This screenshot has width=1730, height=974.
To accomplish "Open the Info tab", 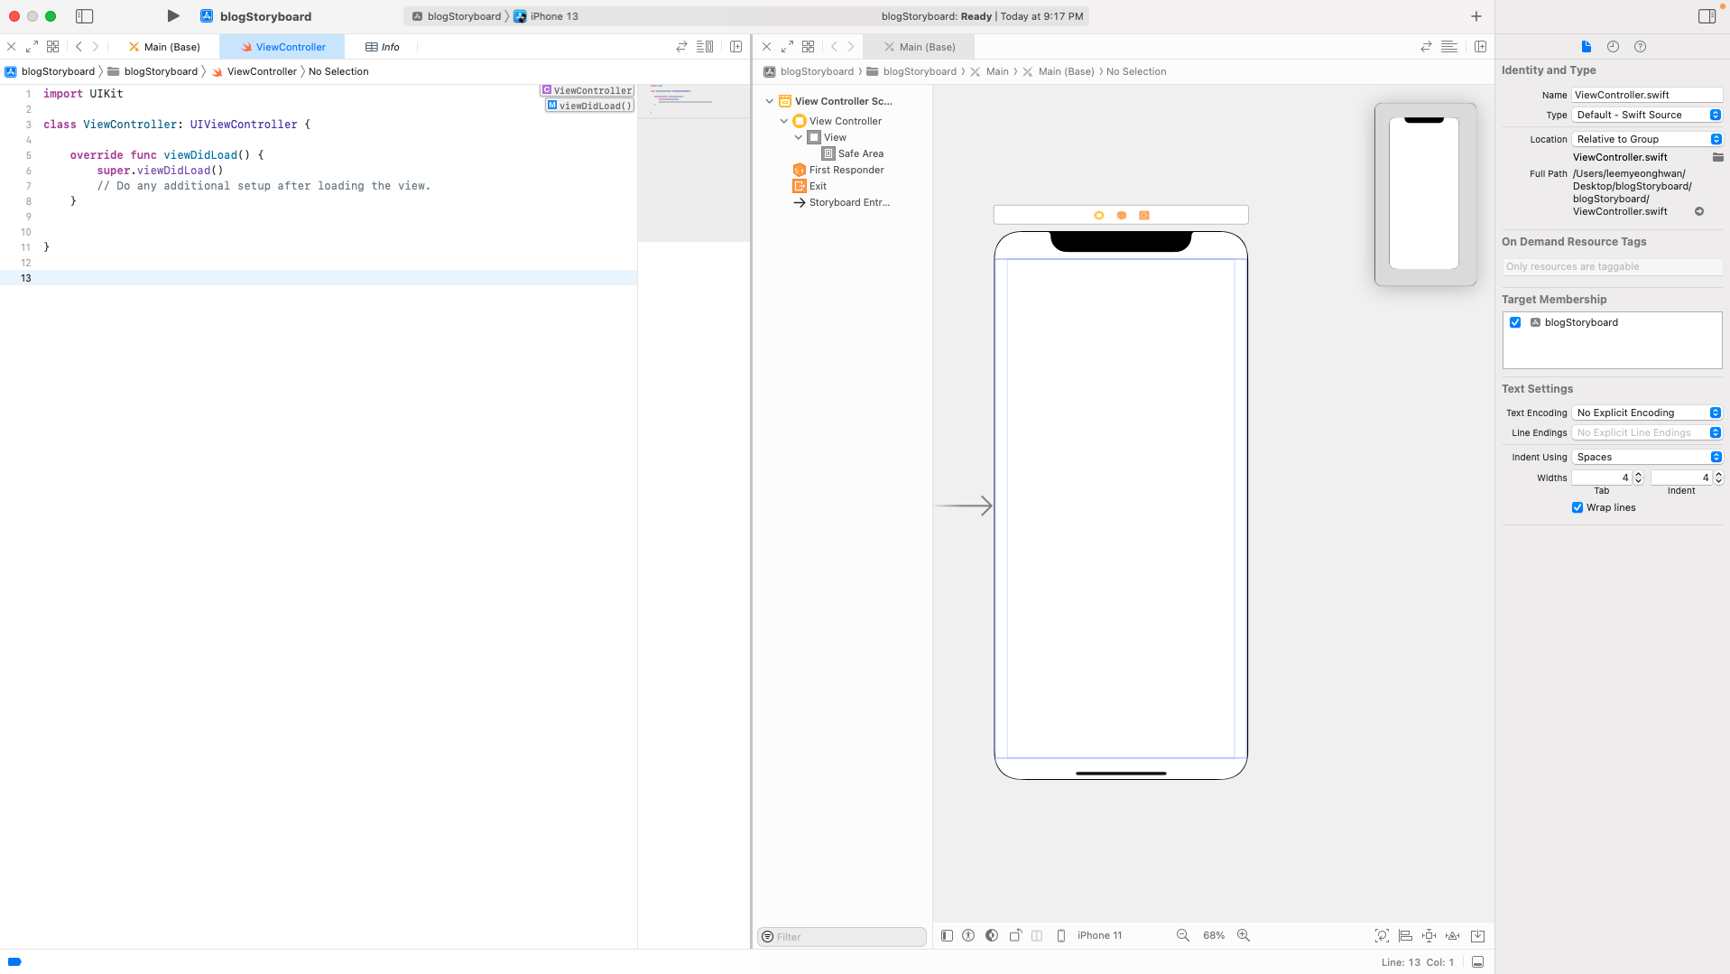I will [383, 47].
